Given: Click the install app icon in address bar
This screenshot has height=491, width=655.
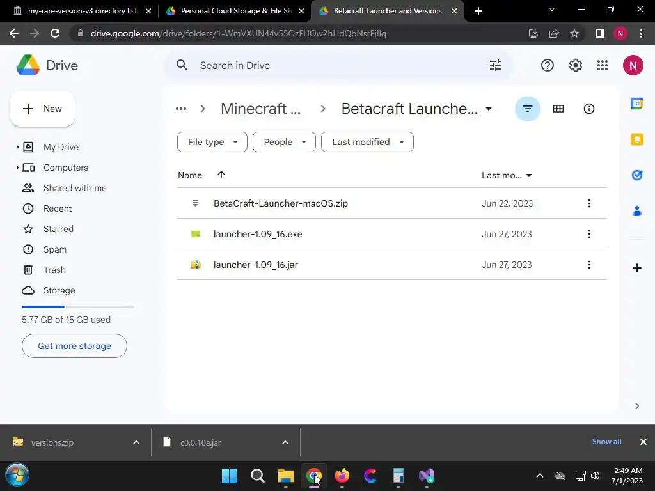Looking at the screenshot, I should pos(533,33).
